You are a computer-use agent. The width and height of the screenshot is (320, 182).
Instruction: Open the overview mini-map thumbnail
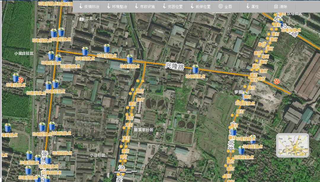tap(292, 145)
